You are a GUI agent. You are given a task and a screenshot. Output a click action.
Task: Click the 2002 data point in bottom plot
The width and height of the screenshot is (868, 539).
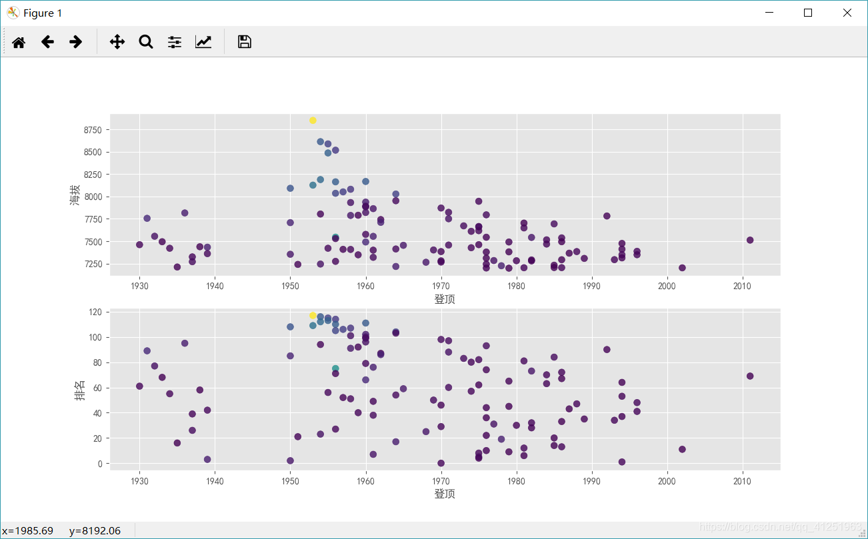tap(682, 450)
